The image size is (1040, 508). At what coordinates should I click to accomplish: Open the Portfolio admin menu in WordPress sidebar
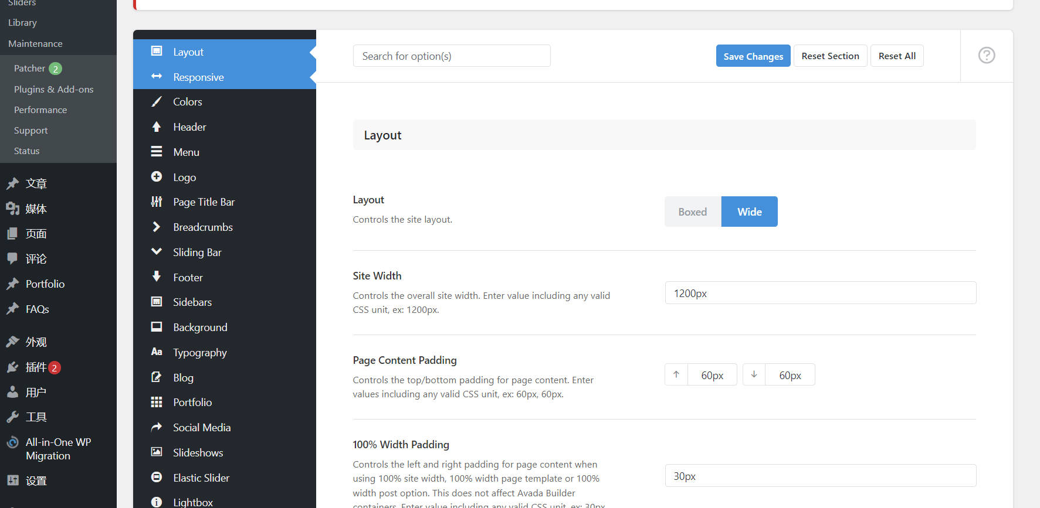[58, 284]
